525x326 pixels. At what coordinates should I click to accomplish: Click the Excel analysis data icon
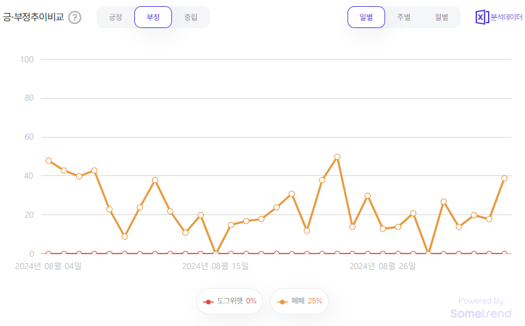(482, 17)
